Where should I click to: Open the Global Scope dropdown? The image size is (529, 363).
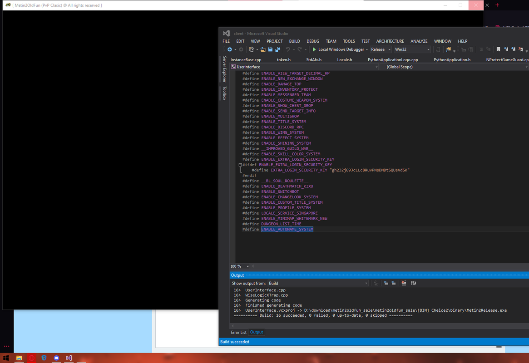coord(455,67)
